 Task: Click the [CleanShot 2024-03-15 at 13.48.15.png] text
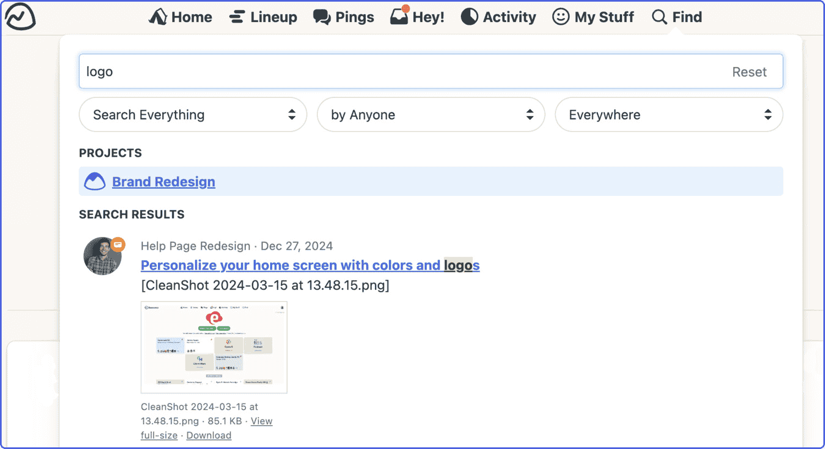click(x=265, y=285)
